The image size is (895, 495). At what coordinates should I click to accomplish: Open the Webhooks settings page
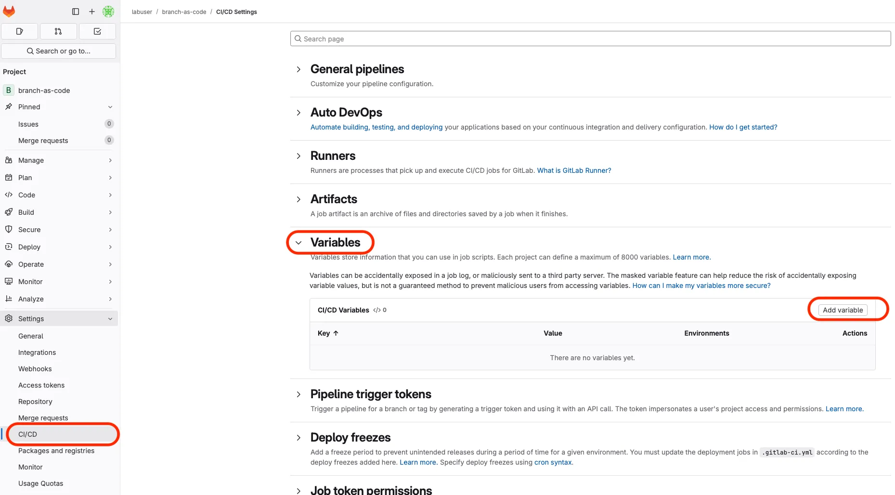(x=35, y=368)
